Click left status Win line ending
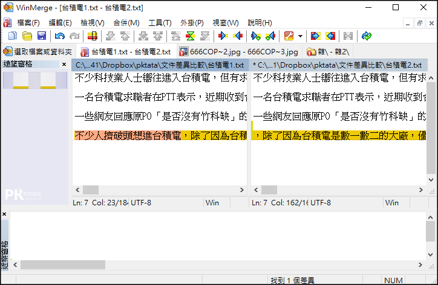 pos(212,203)
